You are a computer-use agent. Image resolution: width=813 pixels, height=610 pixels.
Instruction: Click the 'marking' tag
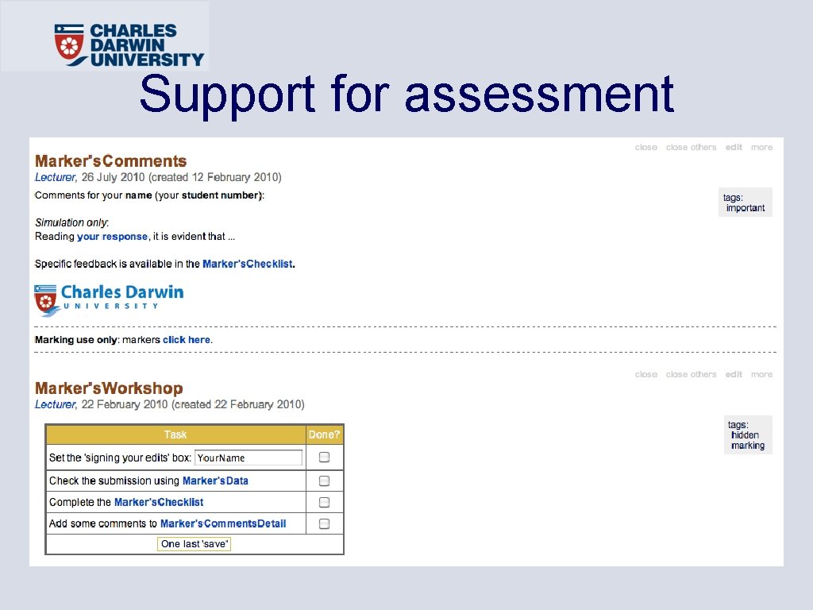click(x=748, y=446)
